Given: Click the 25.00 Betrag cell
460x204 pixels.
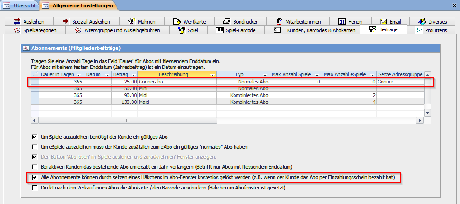Looking at the screenshot, I should 125,82.
